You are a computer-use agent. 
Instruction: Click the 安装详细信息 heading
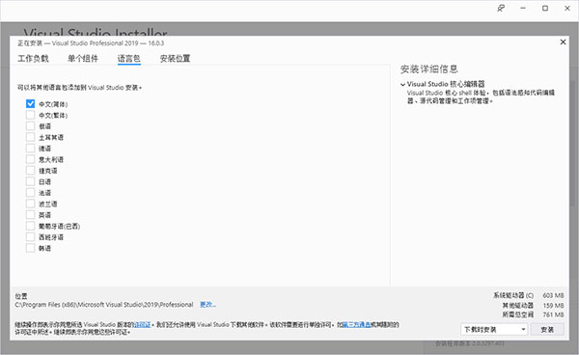pos(429,69)
